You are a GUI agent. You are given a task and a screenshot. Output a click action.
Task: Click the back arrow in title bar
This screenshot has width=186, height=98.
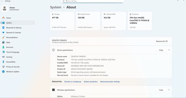[x=2, y=1]
